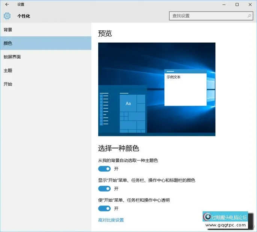The width and height of the screenshot is (257, 232).
Task: Minimize the settings window
Action: pos(224,4)
